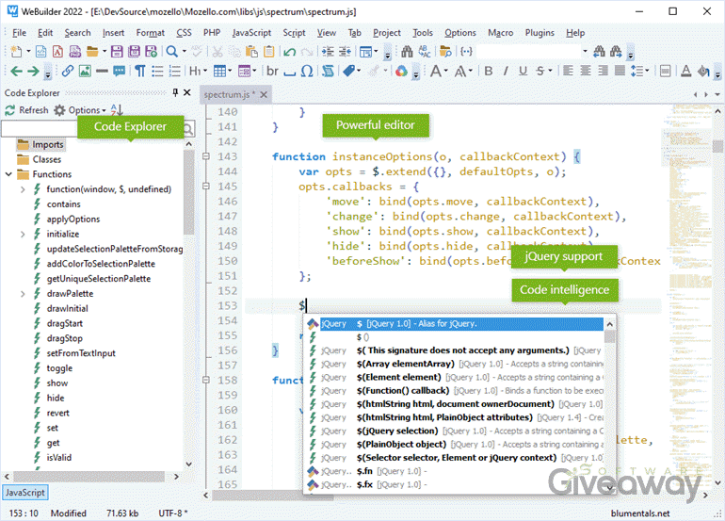Pin the Code Explorer panel
The height and width of the screenshot is (521, 725).
tap(174, 92)
